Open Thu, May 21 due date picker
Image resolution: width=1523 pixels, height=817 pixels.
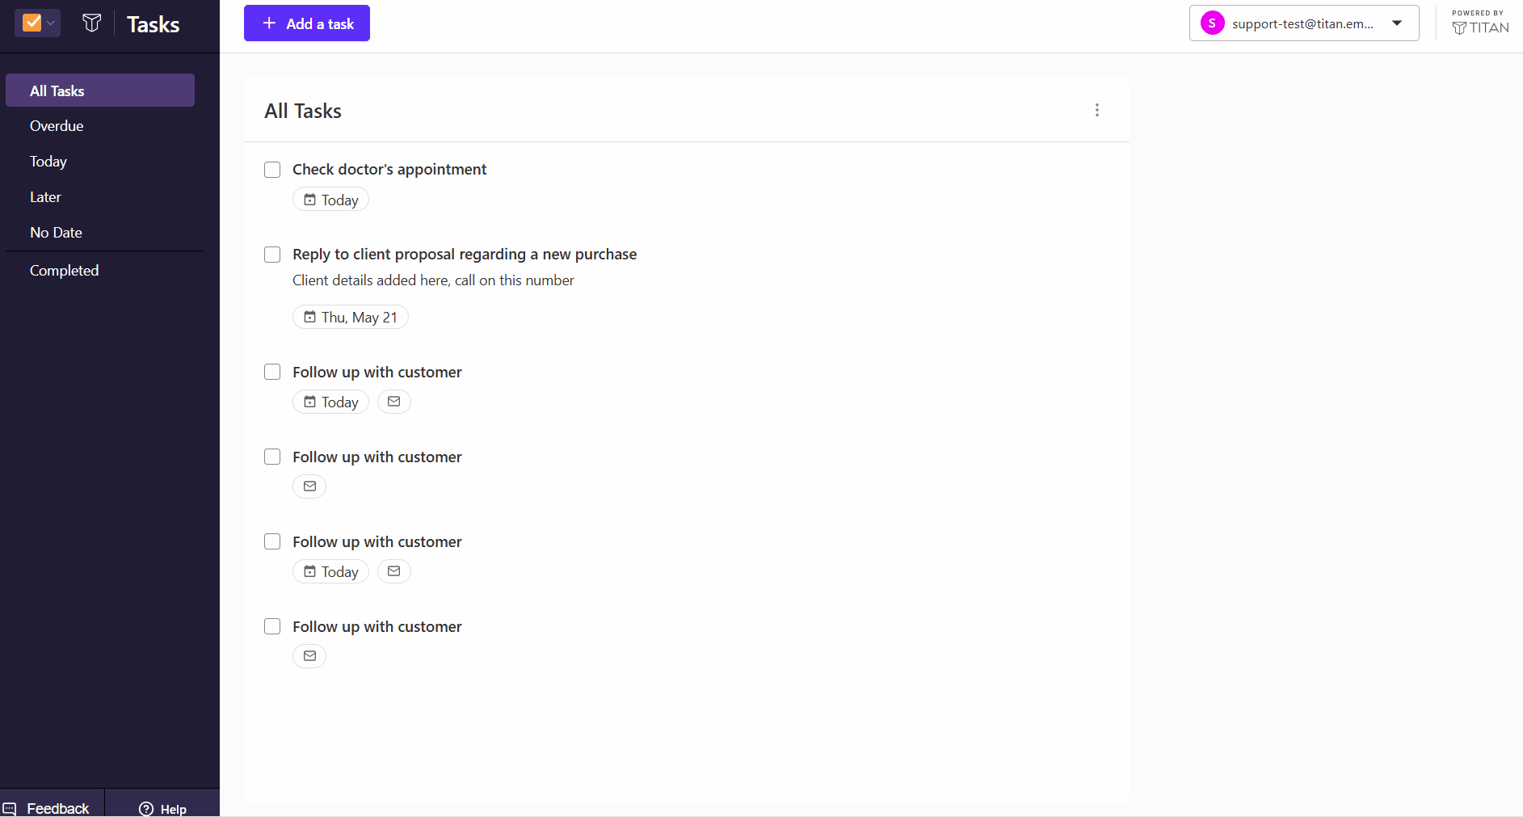[351, 317]
